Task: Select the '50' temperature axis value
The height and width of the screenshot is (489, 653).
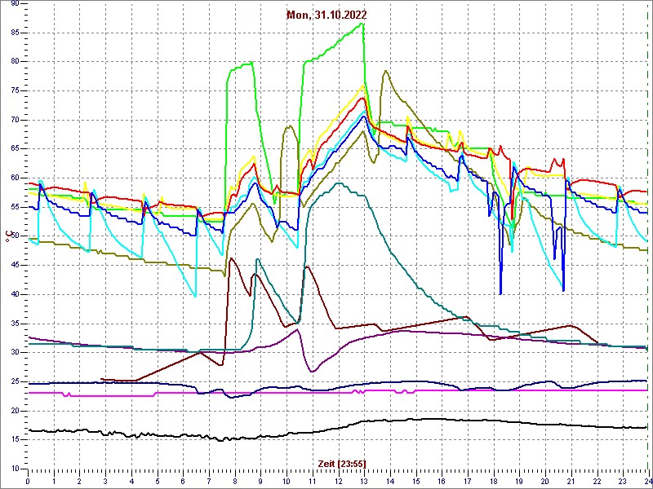Action: click(15, 236)
